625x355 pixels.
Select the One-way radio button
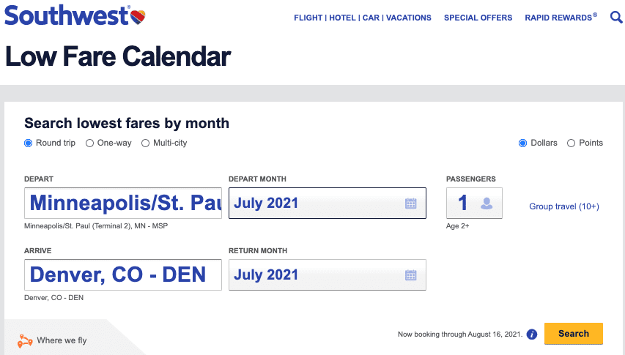89,143
